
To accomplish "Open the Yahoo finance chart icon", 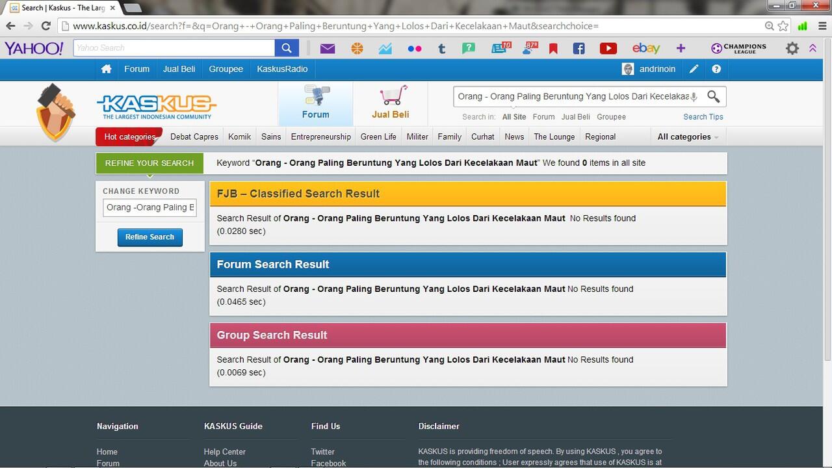I will (x=385, y=49).
